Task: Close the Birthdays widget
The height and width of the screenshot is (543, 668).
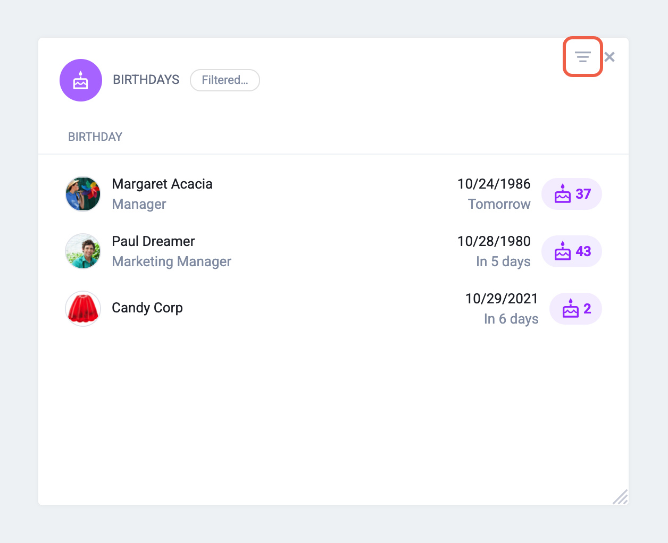Action: click(x=609, y=57)
